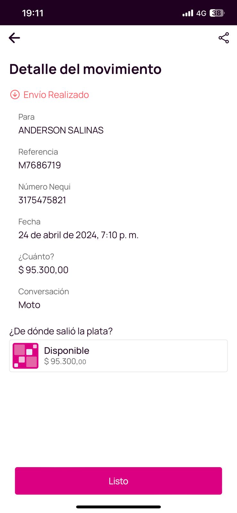Tap the status bar clock 19:11
The height and width of the screenshot is (513, 237).
[x=33, y=13]
